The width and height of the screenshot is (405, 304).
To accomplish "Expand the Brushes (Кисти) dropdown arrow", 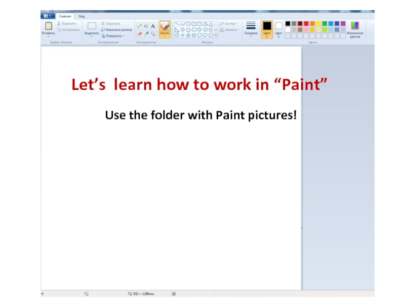I will pyautogui.click(x=165, y=36).
